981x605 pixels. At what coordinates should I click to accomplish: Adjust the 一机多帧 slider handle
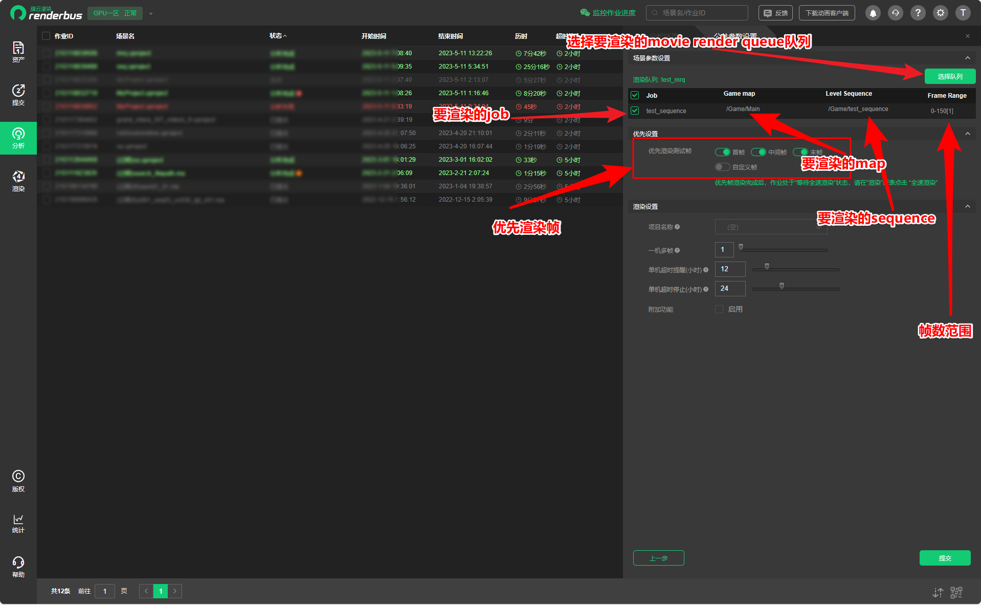(x=741, y=247)
